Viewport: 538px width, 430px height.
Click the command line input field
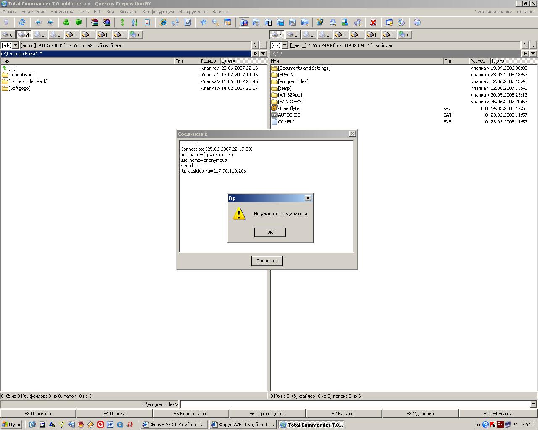355,404
